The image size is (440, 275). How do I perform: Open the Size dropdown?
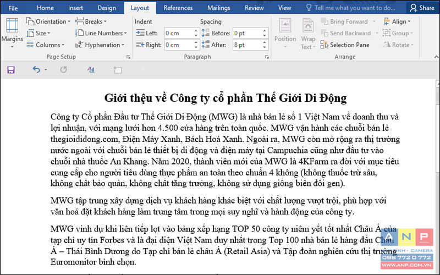(x=38, y=33)
